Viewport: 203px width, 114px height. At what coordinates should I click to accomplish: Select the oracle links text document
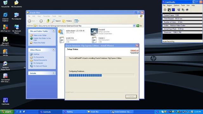(62, 40)
